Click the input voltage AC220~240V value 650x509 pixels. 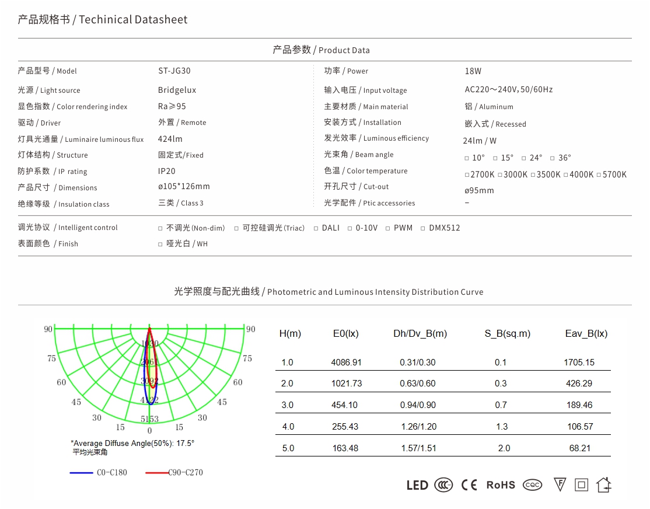pyautogui.click(x=509, y=90)
